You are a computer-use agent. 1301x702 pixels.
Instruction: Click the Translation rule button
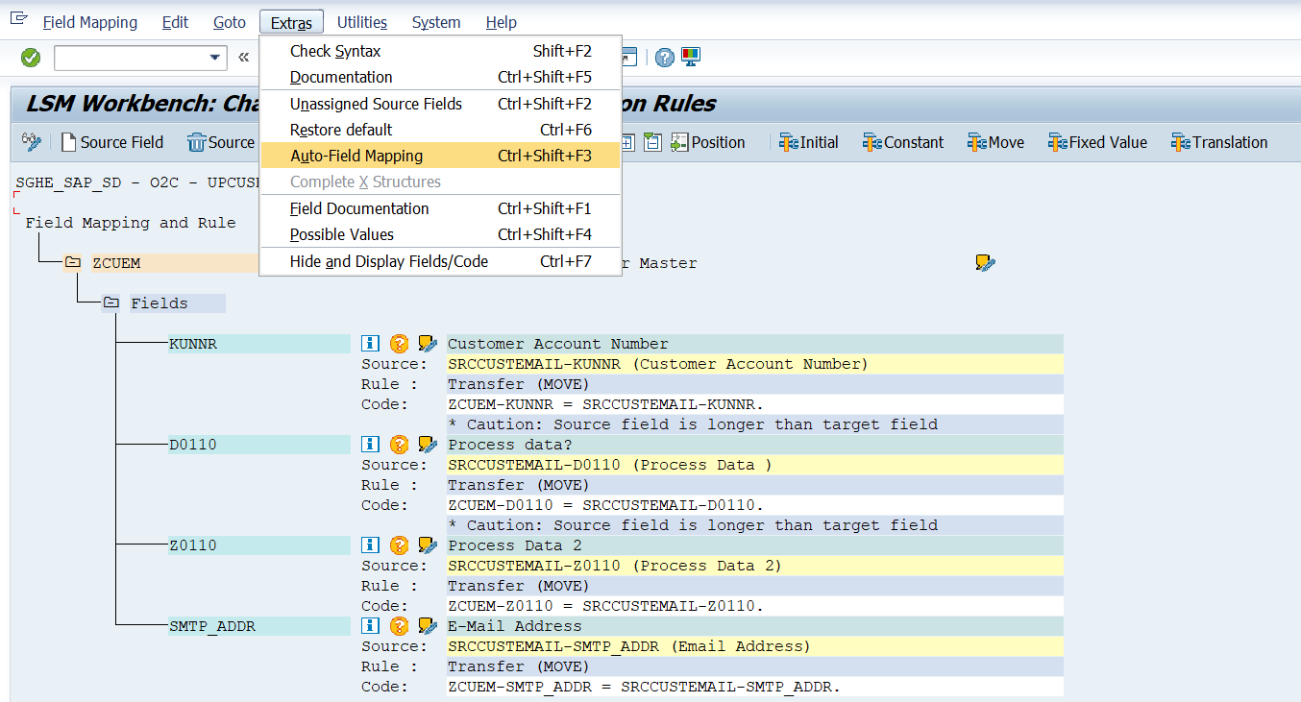[x=1219, y=142]
